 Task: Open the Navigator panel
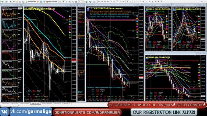click(17, 2)
